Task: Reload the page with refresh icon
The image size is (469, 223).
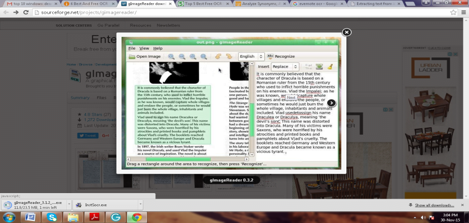Action: click(26, 12)
